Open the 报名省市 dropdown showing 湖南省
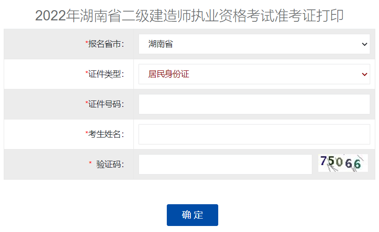This screenshot has width=379, height=232. pyautogui.click(x=254, y=44)
